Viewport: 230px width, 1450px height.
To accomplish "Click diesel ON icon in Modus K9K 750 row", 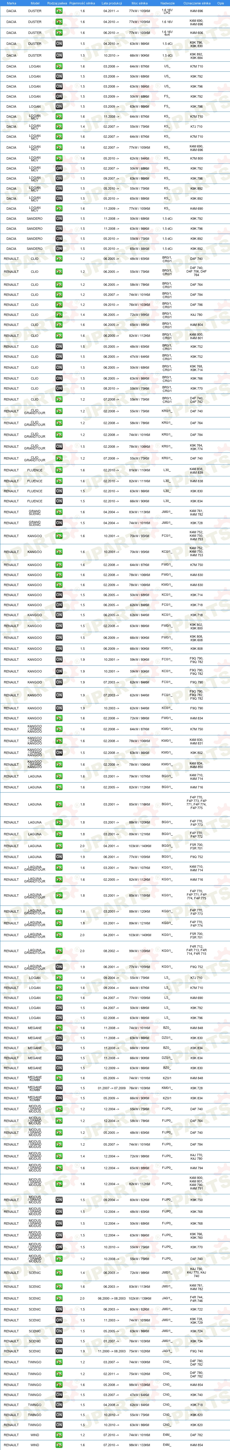I will (x=59, y=1200).
